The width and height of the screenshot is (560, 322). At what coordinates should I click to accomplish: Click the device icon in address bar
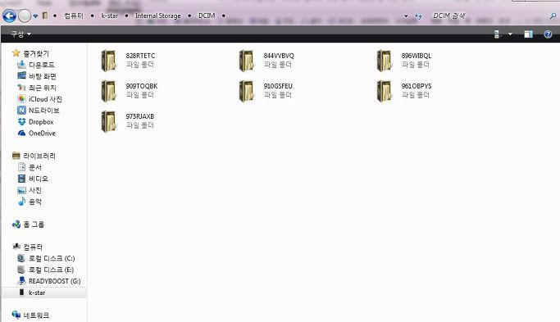pos(45,16)
